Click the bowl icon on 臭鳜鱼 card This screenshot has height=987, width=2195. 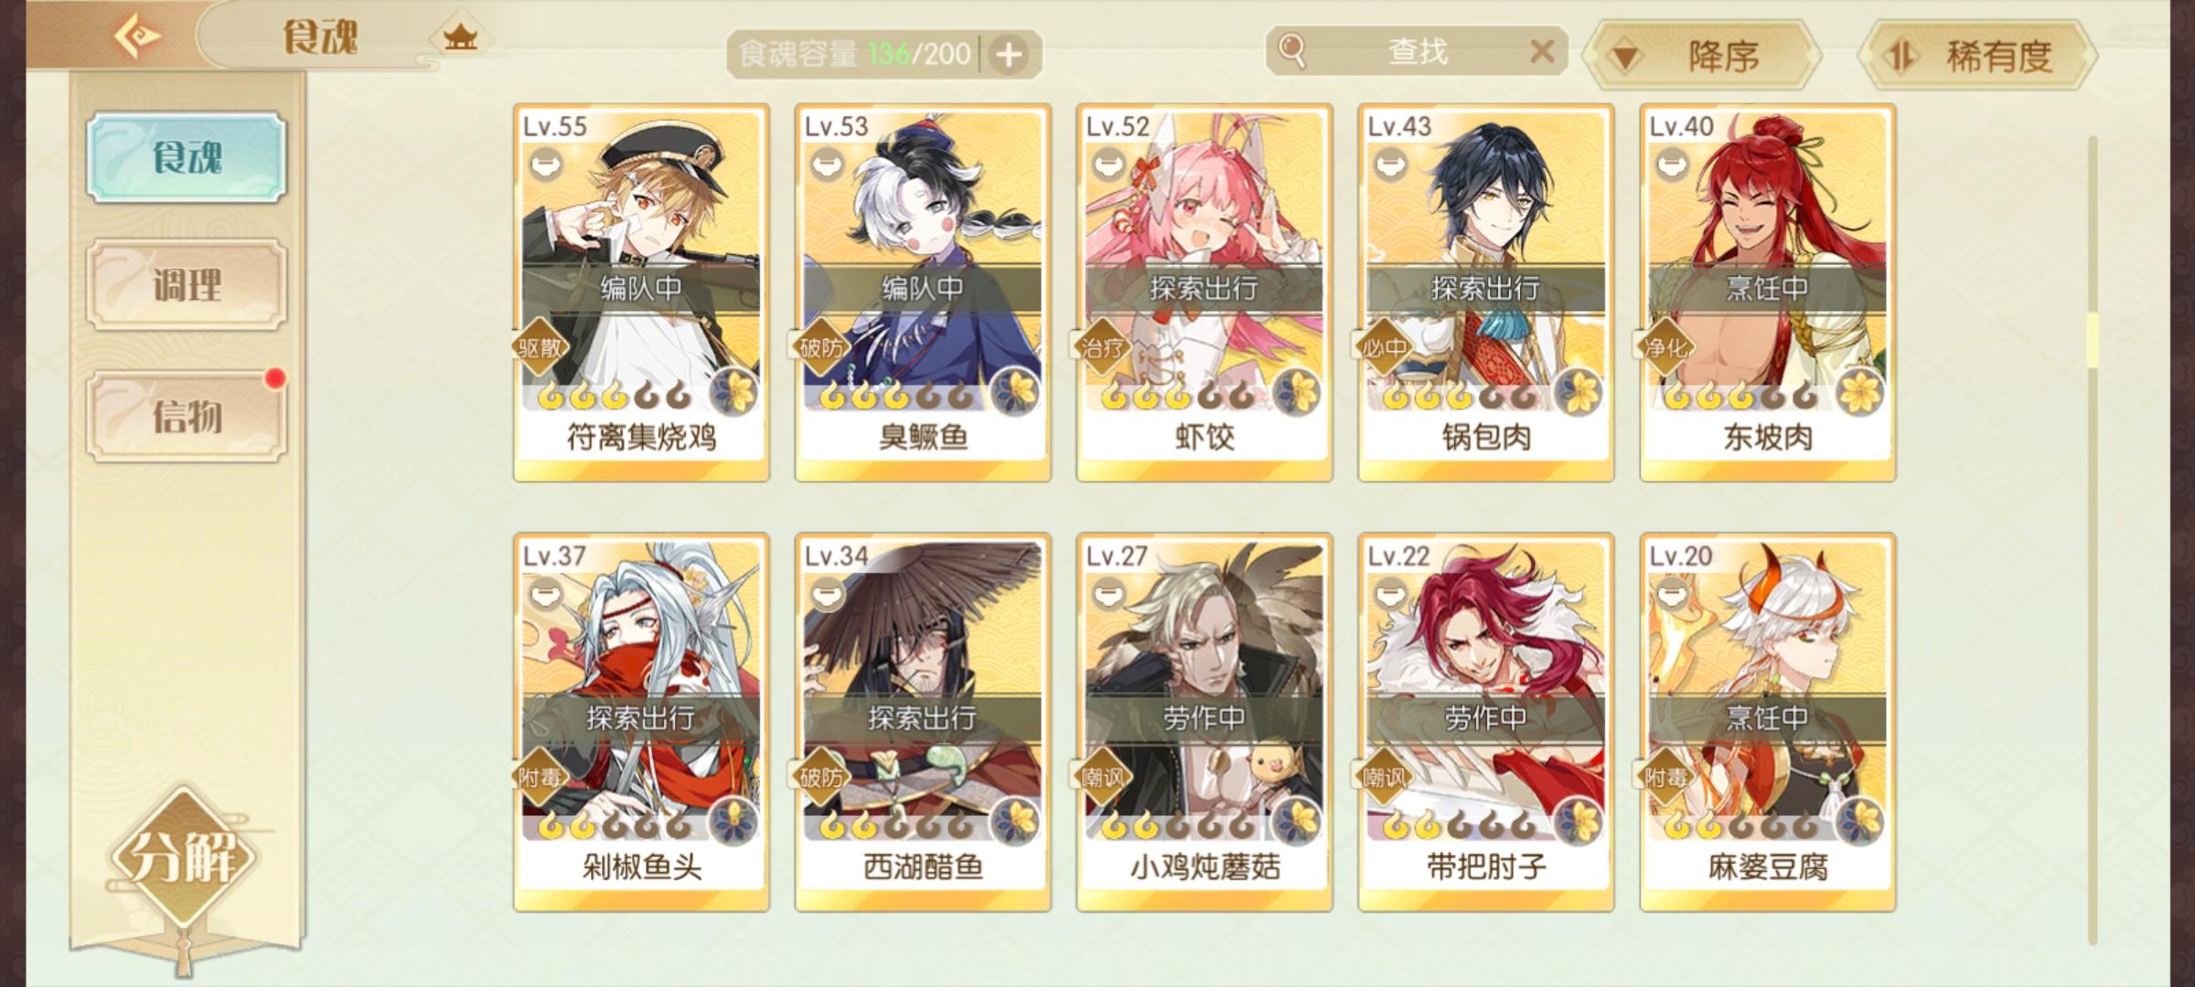click(828, 165)
